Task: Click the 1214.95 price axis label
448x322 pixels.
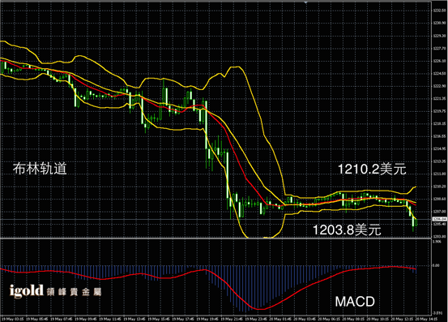Action: point(439,148)
